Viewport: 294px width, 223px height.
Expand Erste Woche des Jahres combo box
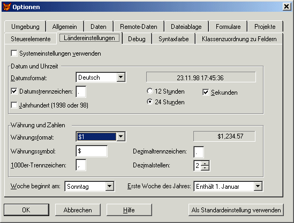(258, 186)
